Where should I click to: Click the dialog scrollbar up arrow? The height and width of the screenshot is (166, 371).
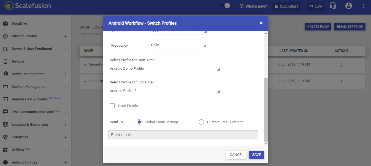click(x=266, y=33)
